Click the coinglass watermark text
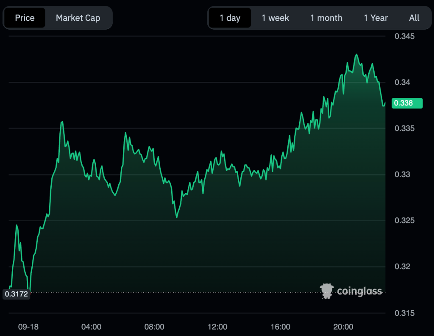 click(359, 291)
